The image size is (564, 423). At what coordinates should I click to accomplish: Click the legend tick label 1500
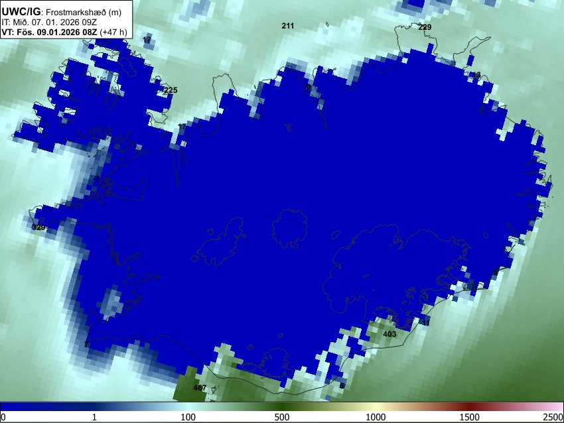pyautogui.click(x=470, y=417)
